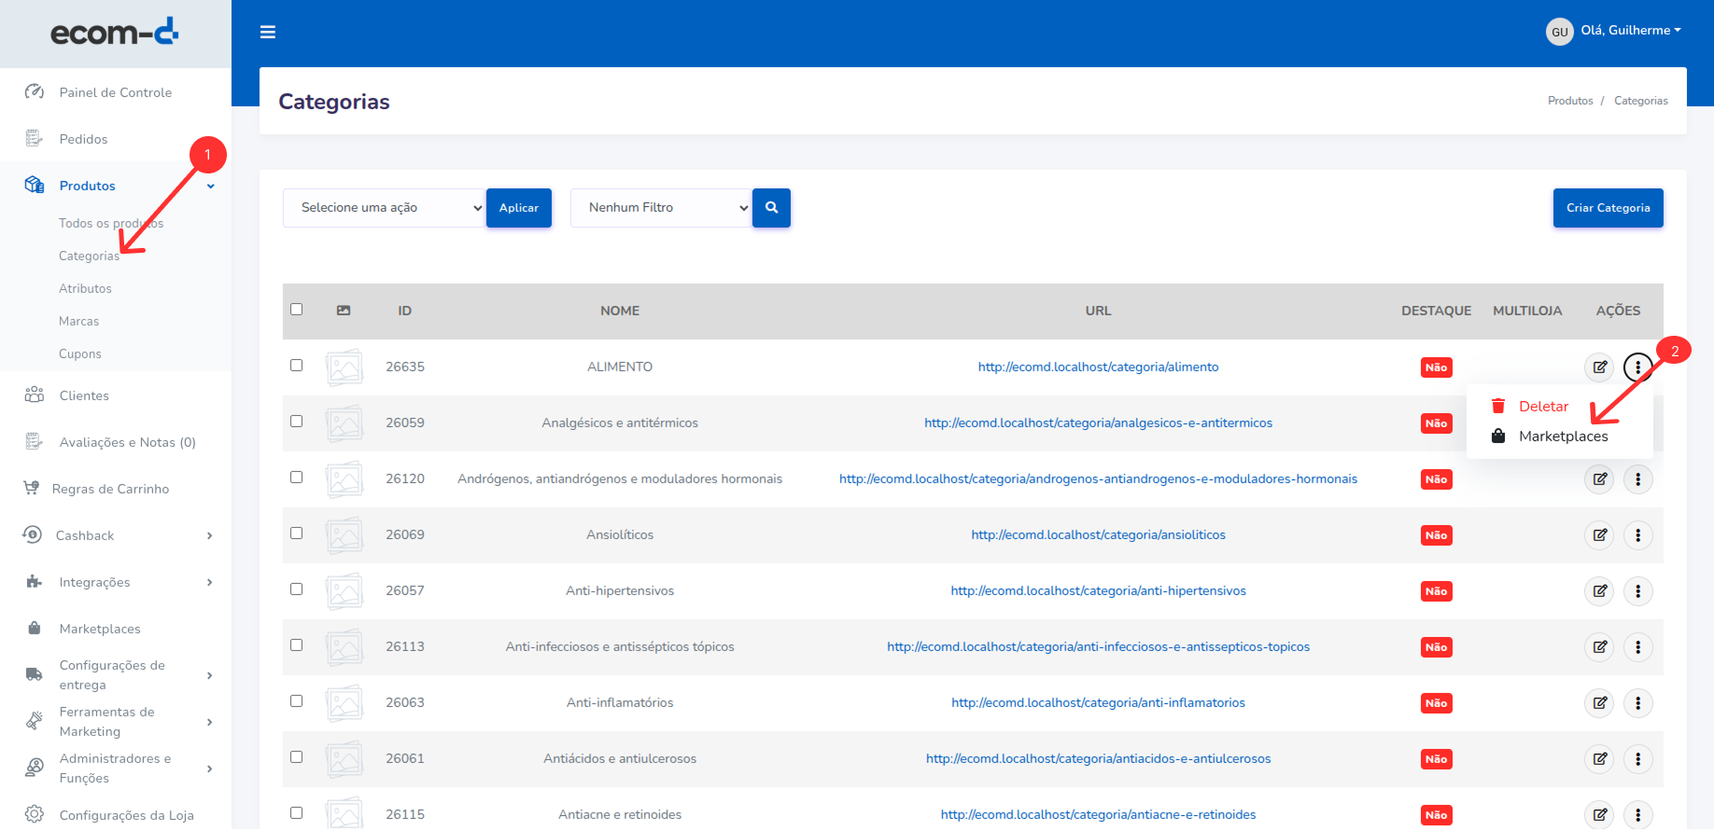Expand the Cashback submenu chevron

210,535
